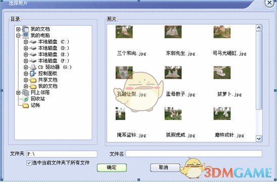
Task: Expand 本地磁盘 (F:) node
Action: click(26, 61)
